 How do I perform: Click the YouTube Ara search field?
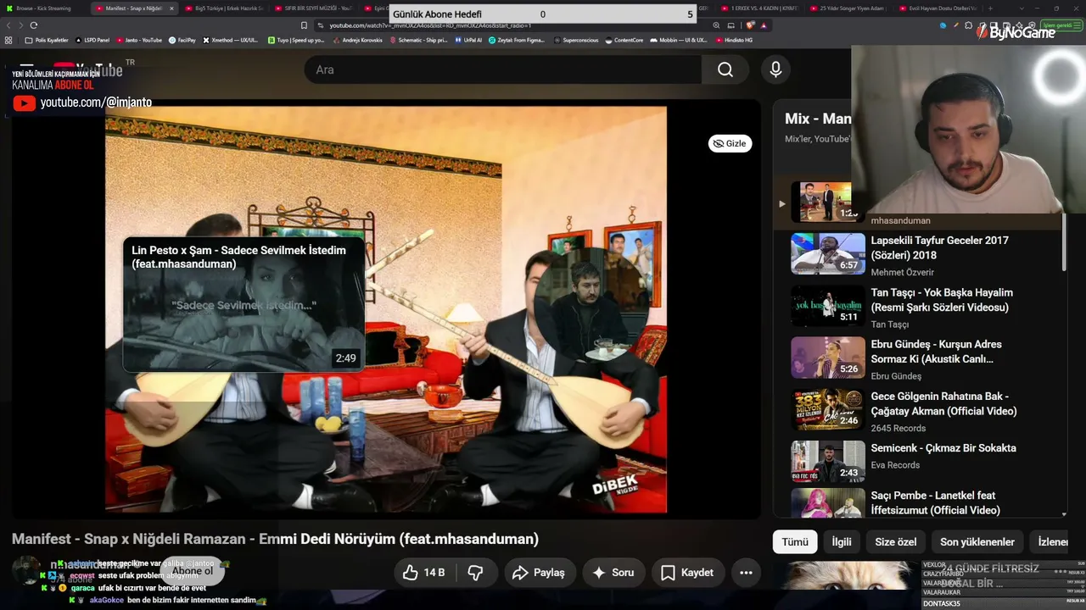tap(503, 69)
